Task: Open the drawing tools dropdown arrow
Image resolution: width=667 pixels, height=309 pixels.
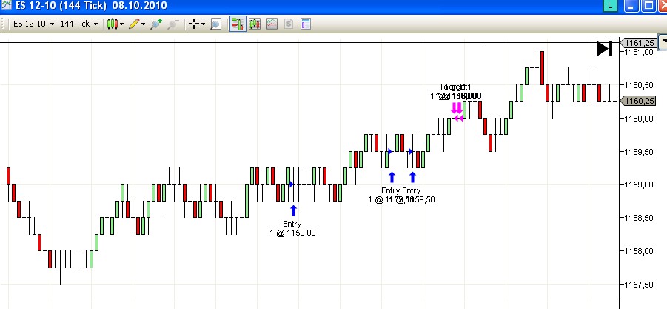Action: click(x=143, y=24)
